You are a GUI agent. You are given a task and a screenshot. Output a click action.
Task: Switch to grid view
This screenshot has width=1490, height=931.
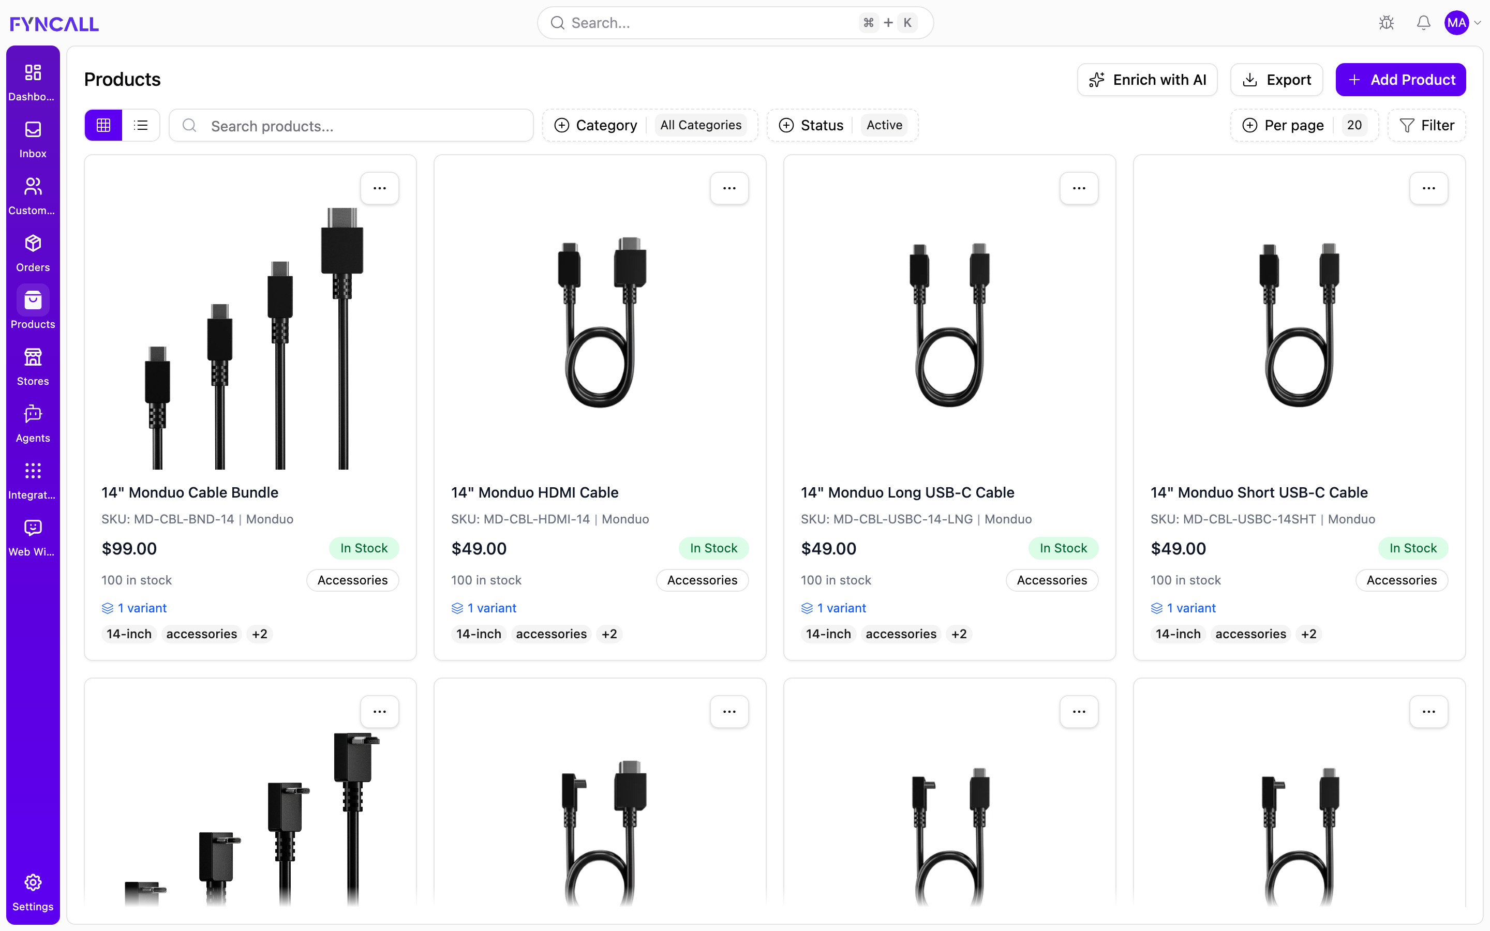[x=103, y=125]
